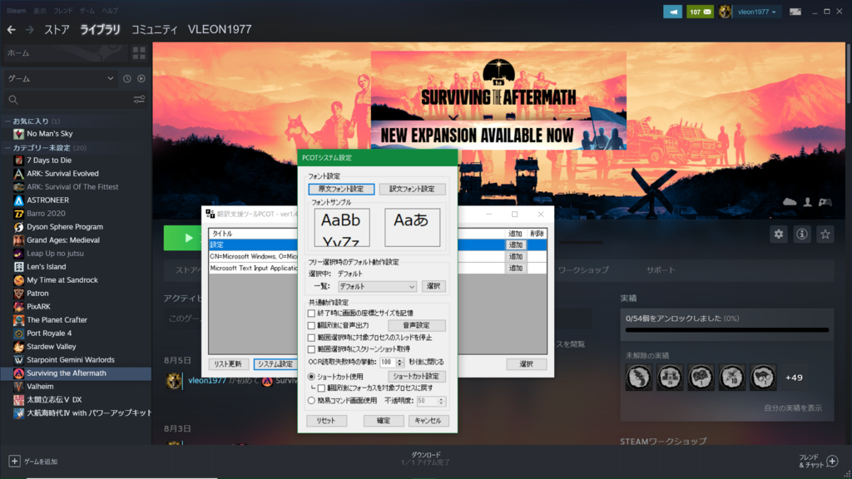852x479 pixels.
Task: Click first locked achievement icon
Action: [x=638, y=378]
